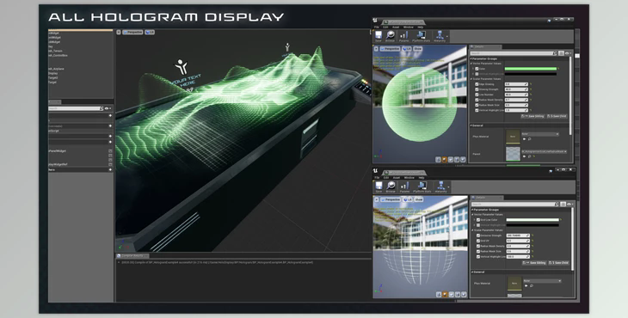Click Hierarchy icon in the lower material editor
This screenshot has width=628, height=318.
pos(441,186)
